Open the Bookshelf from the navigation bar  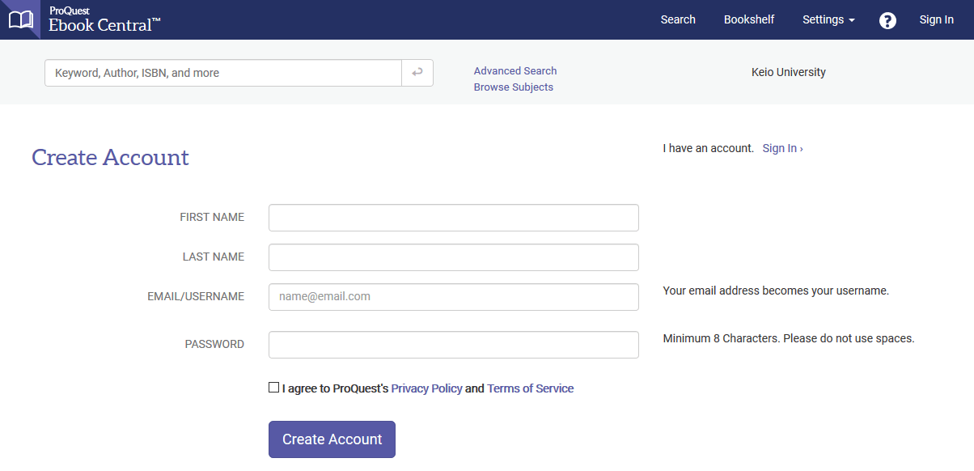click(748, 19)
